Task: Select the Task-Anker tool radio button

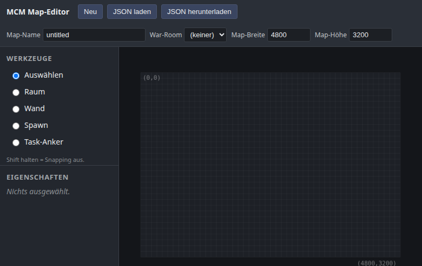Action: (x=16, y=142)
